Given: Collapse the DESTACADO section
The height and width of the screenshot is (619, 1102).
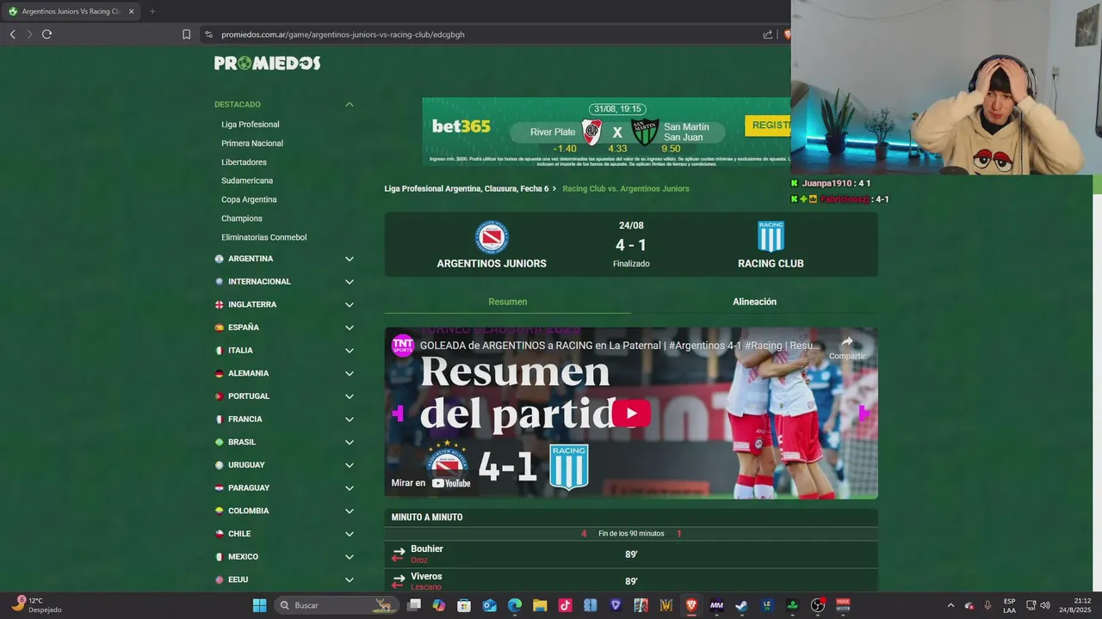Looking at the screenshot, I should (x=350, y=105).
